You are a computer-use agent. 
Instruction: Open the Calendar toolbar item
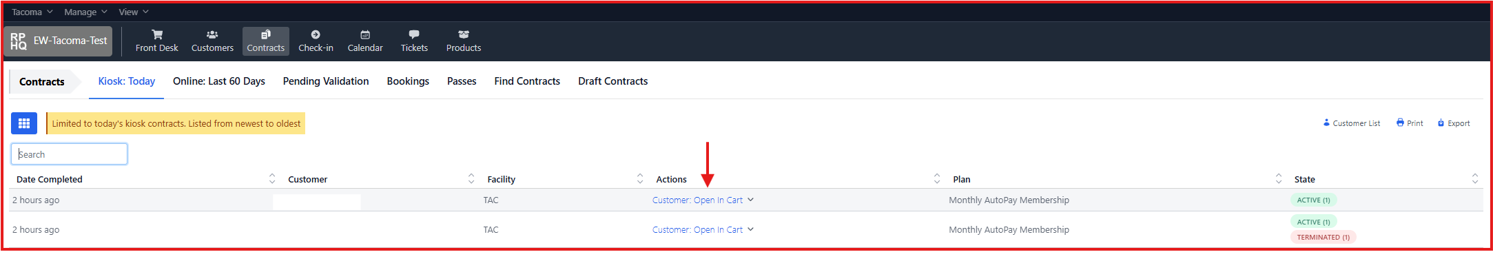click(365, 41)
